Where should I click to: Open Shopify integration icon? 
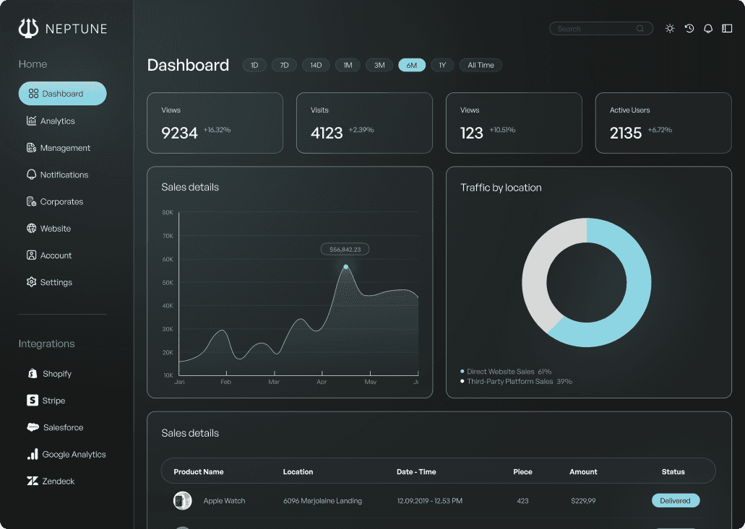coord(33,373)
